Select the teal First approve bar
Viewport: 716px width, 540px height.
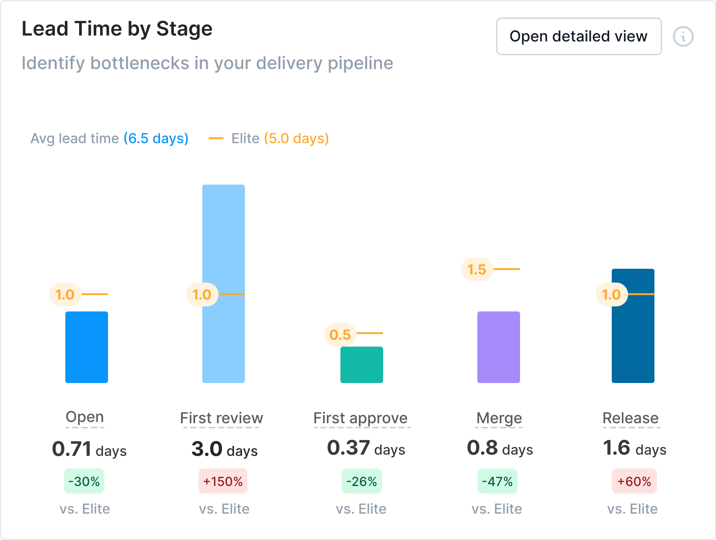click(x=362, y=365)
